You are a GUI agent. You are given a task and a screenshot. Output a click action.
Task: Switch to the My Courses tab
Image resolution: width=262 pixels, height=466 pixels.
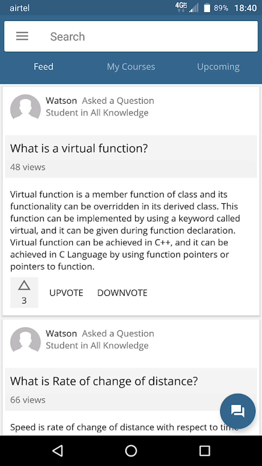coord(131,67)
